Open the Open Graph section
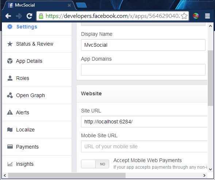Screen dimensions: 215x180 click(x=37, y=95)
